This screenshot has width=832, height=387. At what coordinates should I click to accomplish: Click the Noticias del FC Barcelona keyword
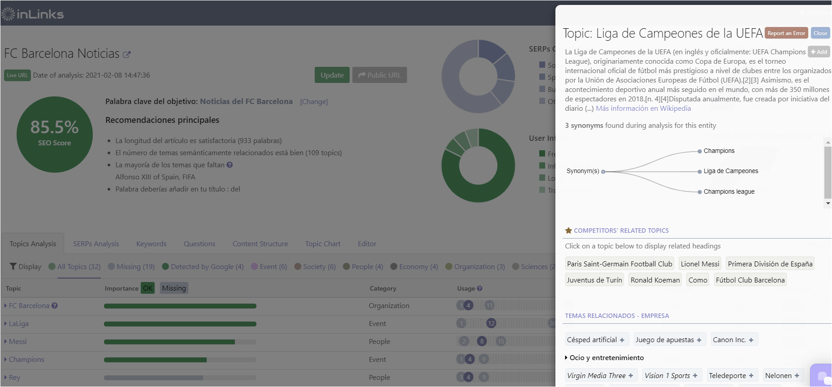(246, 101)
